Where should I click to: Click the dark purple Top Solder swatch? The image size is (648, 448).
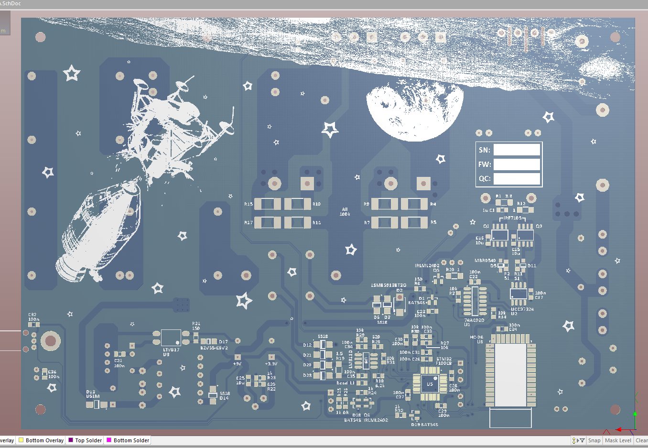[71, 440]
